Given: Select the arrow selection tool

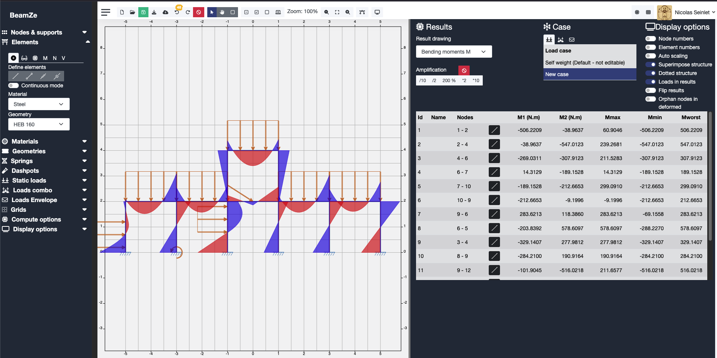Looking at the screenshot, I should click(212, 12).
